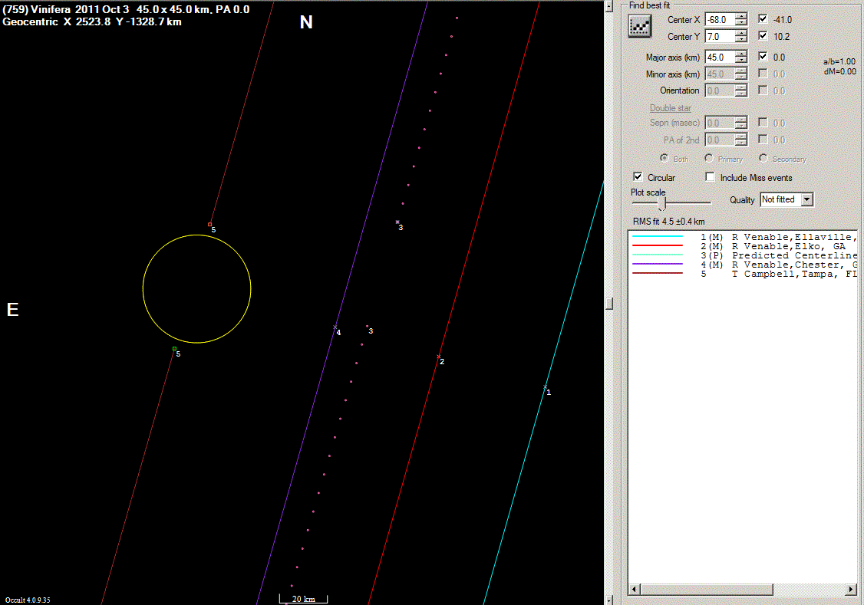Click the plot scrollbar's top arrow
Image resolution: width=864 pixels, height=605 pixels.
[609, 7]
